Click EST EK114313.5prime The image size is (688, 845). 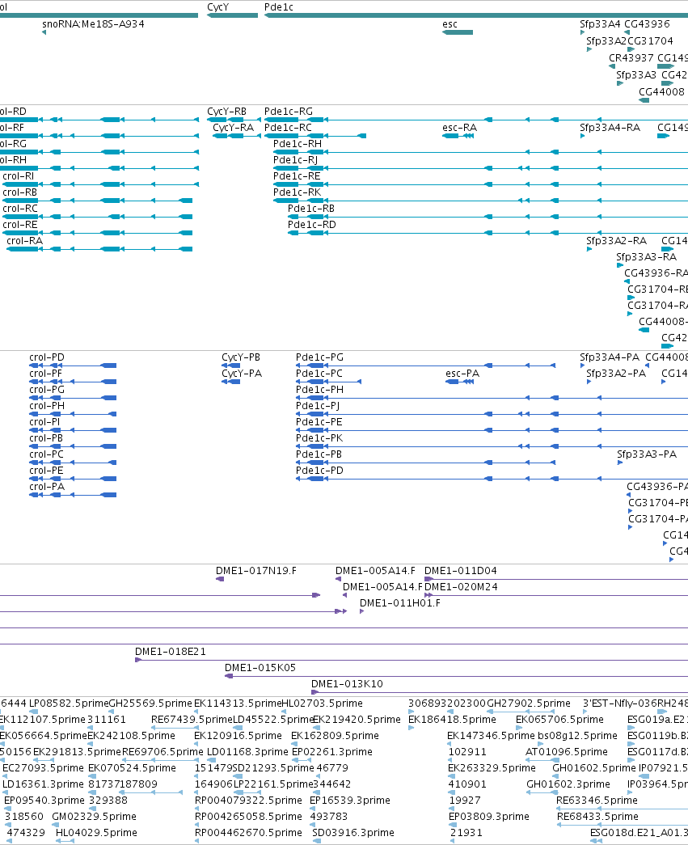point(238,703)
